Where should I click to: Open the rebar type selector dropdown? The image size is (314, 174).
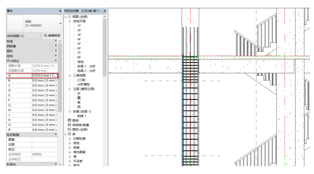[60, 24]
